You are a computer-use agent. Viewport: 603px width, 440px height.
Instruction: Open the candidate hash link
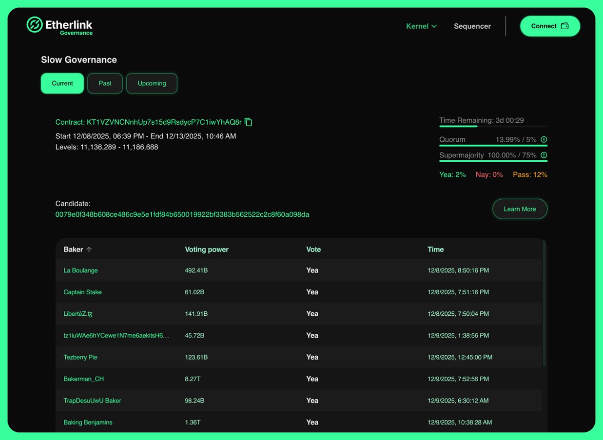182,215
